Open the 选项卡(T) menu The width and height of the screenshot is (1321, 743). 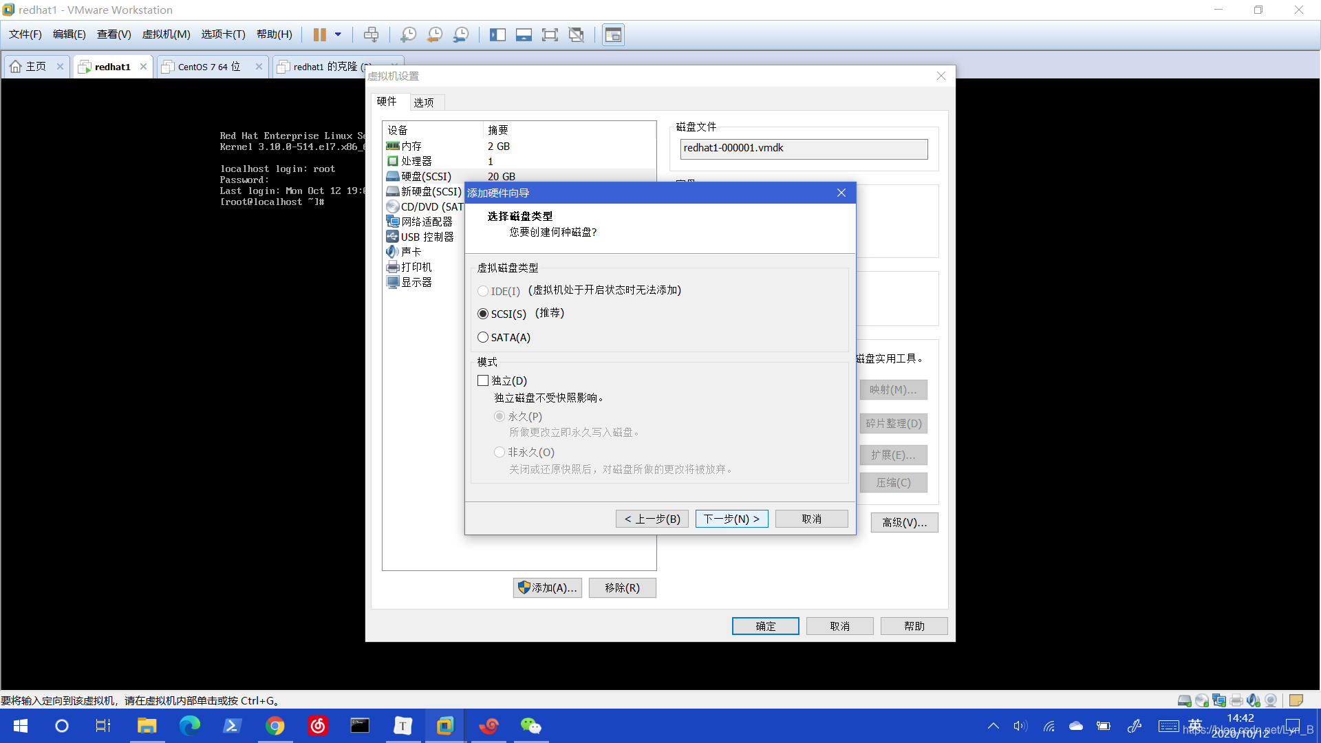223,34
